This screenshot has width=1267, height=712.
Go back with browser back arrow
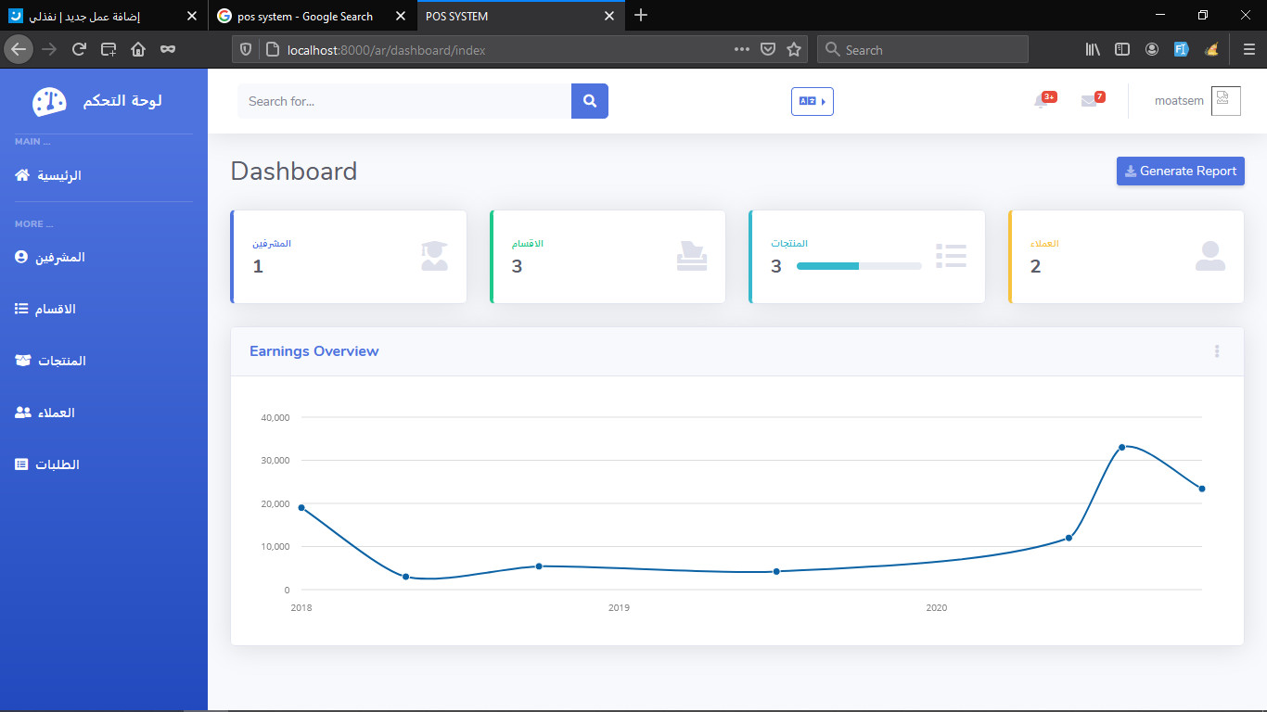click(18, 49)
